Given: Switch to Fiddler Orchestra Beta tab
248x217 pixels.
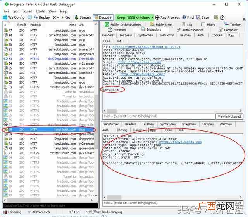Looking at the screenshot, I should (122, 25).
